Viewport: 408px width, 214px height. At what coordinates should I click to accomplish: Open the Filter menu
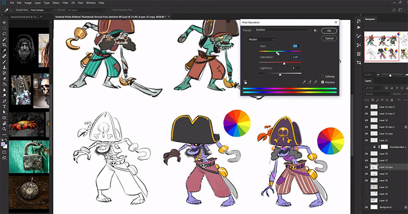click(x=65, y=3)
